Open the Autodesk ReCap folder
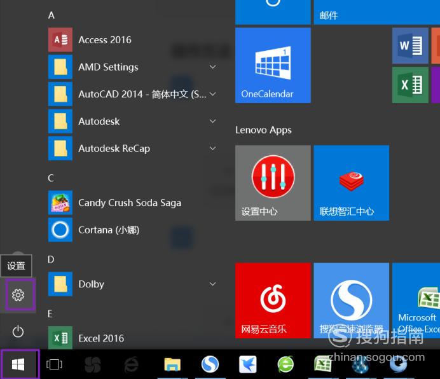The image size is (440, 379). coord(134,148)
